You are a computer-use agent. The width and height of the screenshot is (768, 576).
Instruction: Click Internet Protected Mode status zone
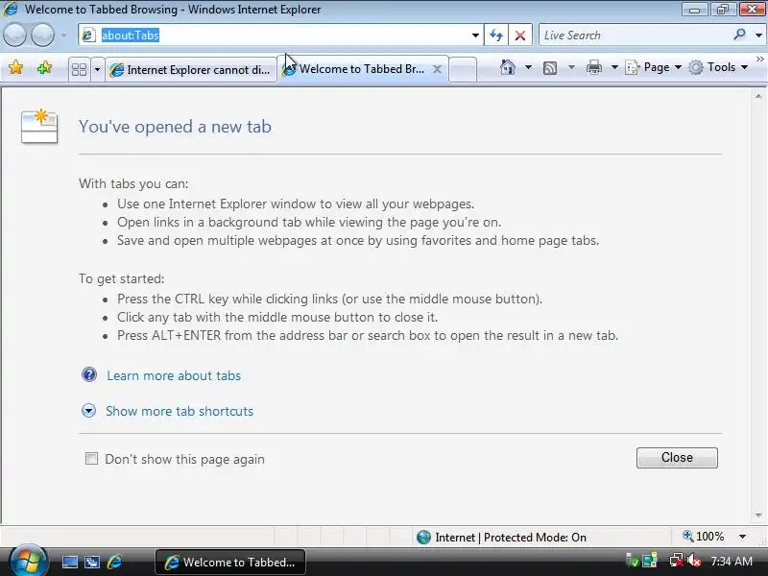point(501,538)
